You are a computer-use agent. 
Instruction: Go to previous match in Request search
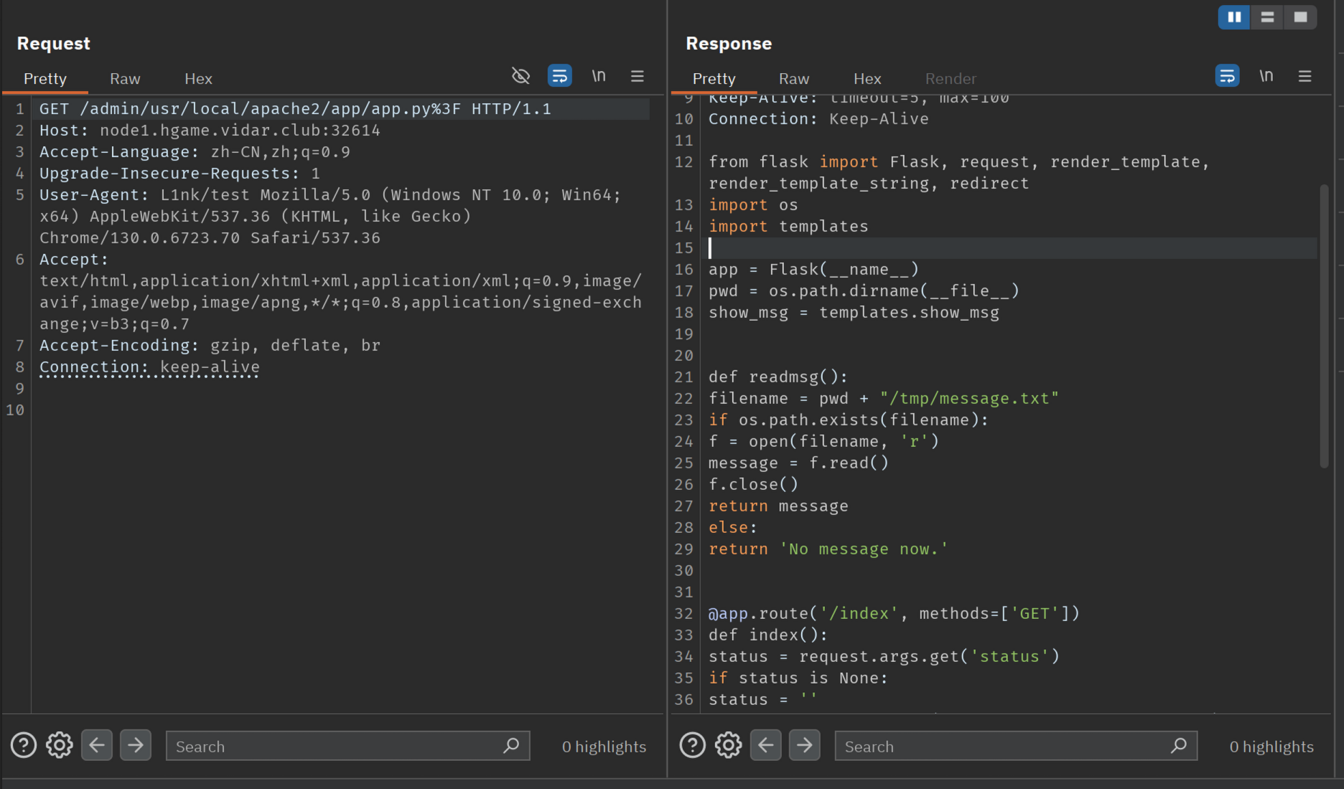[x=97, y=746]
